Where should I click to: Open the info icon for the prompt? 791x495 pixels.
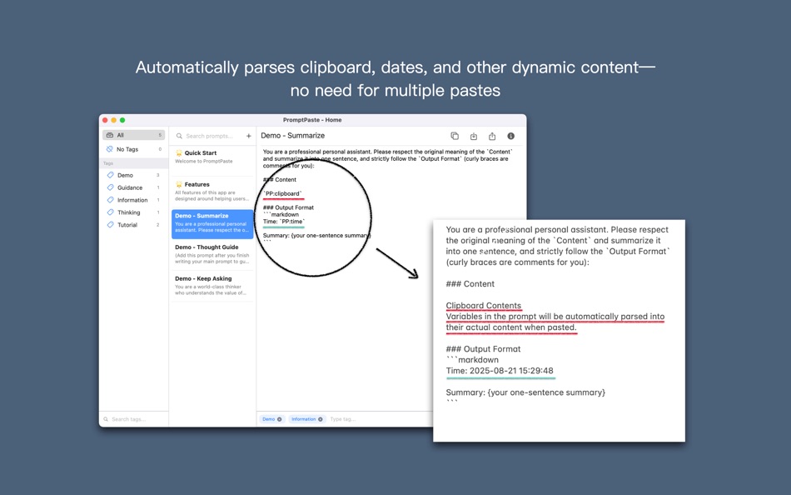511,136
